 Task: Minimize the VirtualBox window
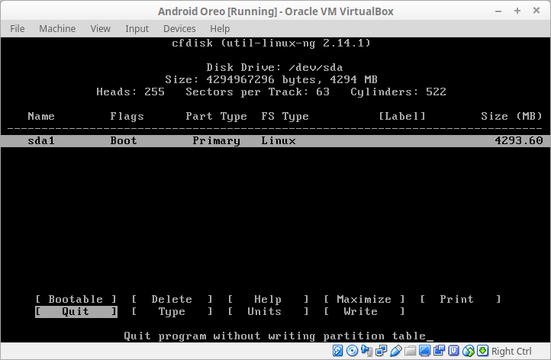pos(498,11)
